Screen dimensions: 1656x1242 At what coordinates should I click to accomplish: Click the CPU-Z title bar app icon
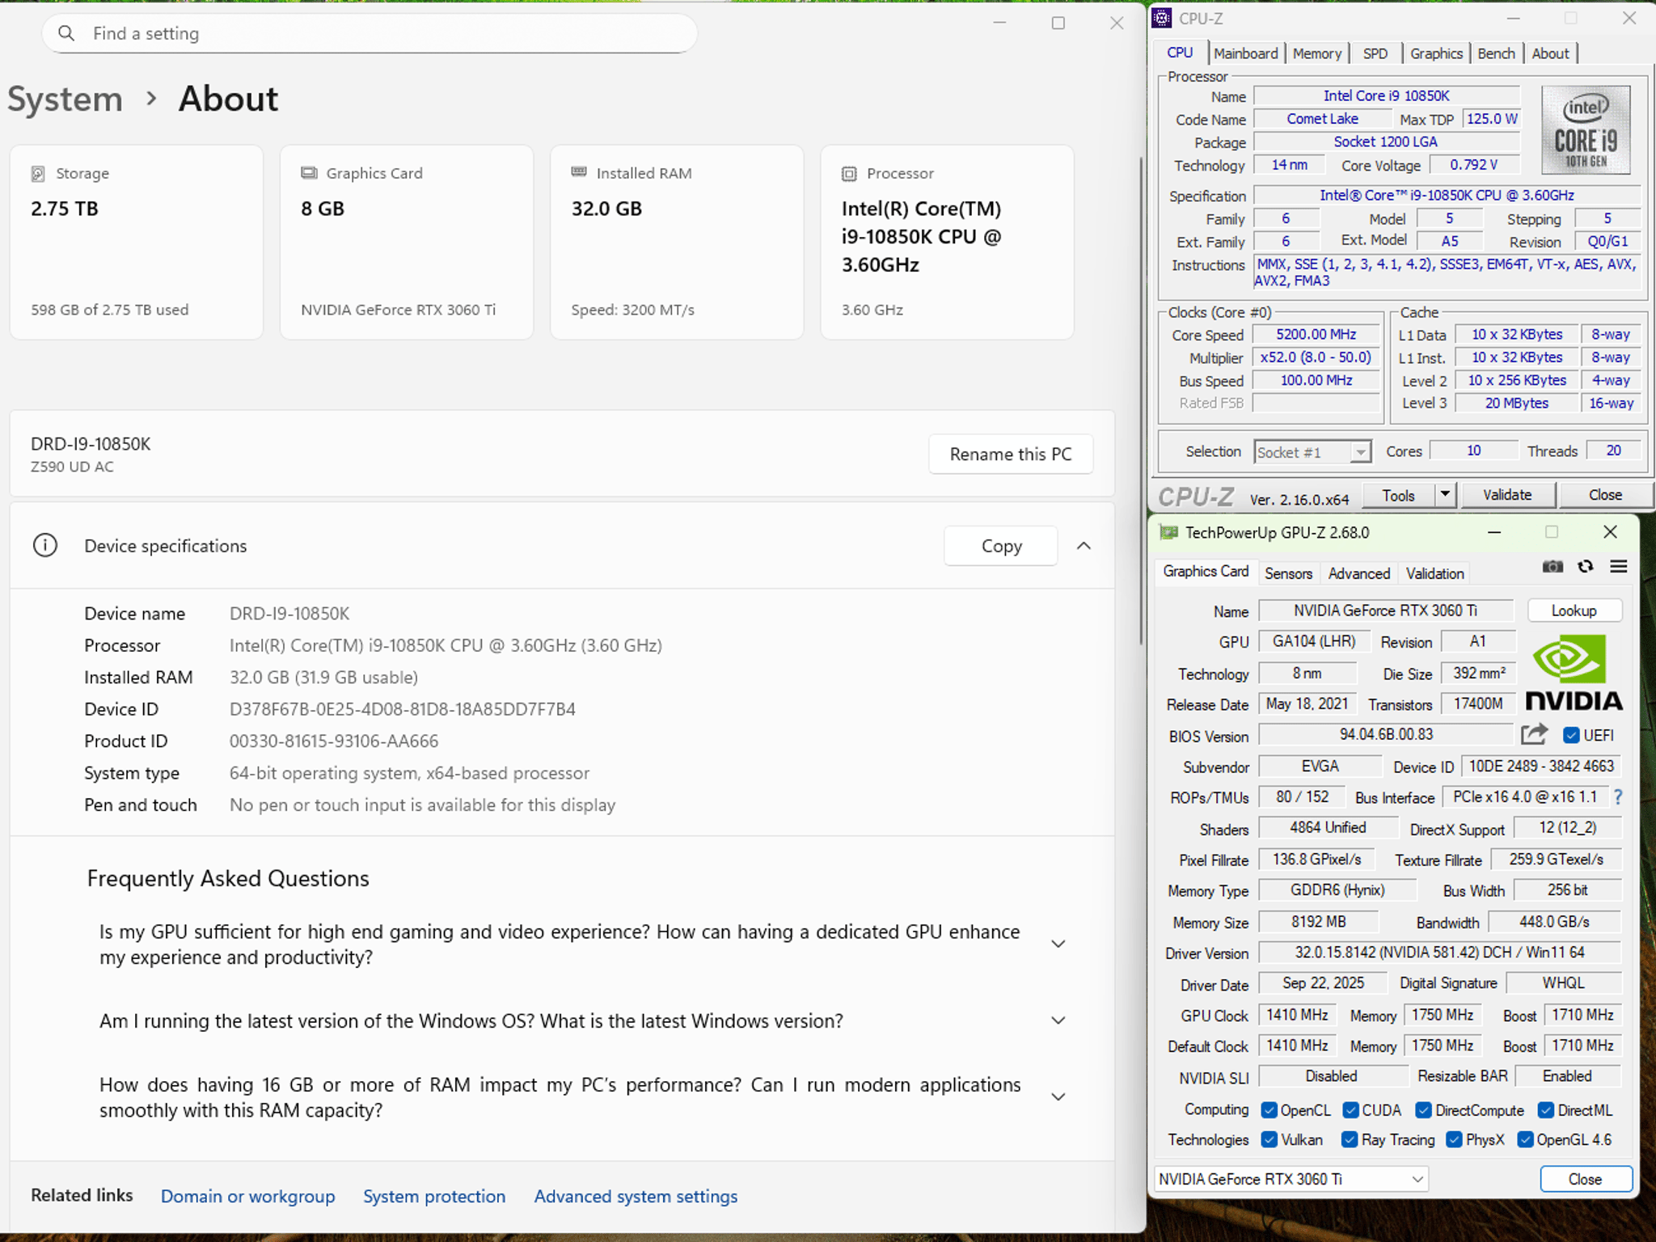[x=1162, y=18]
